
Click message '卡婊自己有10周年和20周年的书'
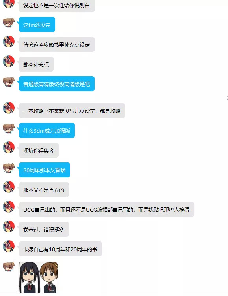[60, 249]
